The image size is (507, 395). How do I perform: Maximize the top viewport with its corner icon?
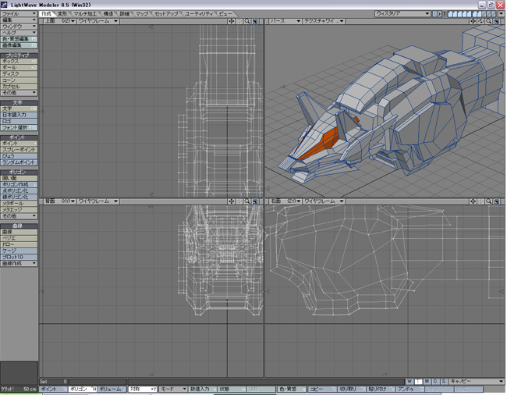255,22
